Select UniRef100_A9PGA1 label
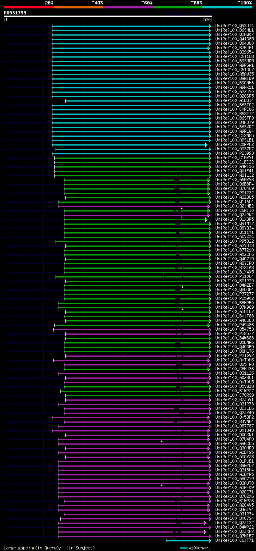The image size is (256, 551). 234,65
